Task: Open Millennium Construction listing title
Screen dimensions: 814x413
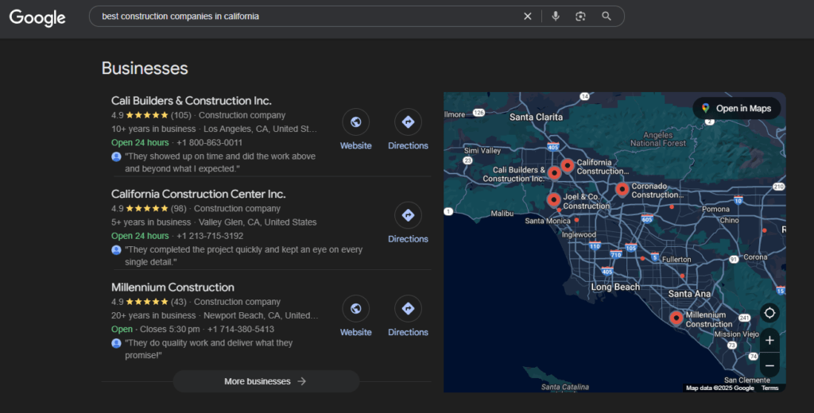Action: (172, 288)
